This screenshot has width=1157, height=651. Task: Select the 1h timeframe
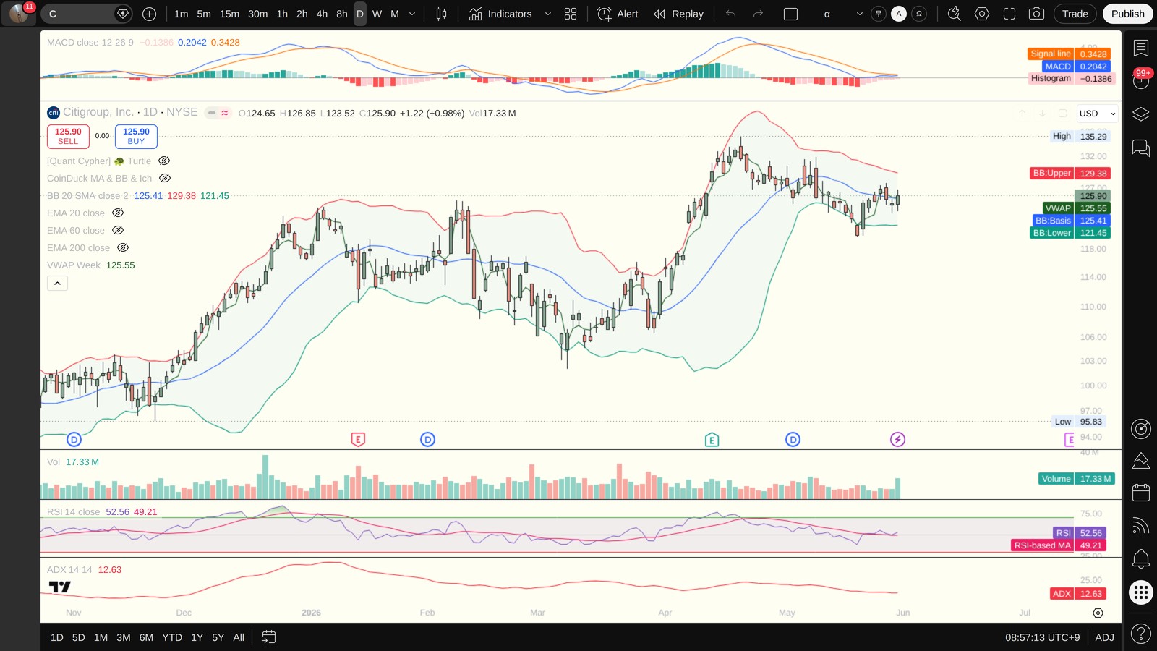(282, 14)
